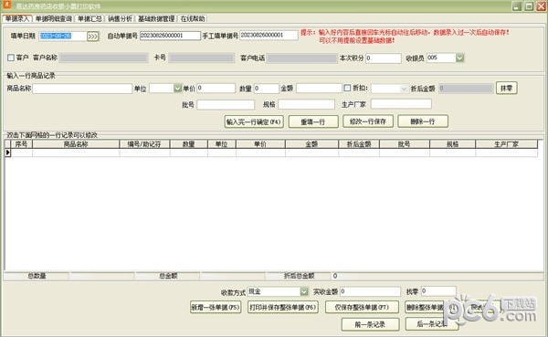The height and width of the screenshot is (337, 548).
Task: Switch to the 单据明细查询 tab
Action: click(x=54, y=18)
